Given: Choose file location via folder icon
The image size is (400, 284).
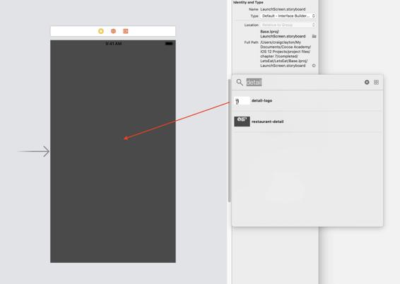Looking at the screenshot, I should (314, 36).
